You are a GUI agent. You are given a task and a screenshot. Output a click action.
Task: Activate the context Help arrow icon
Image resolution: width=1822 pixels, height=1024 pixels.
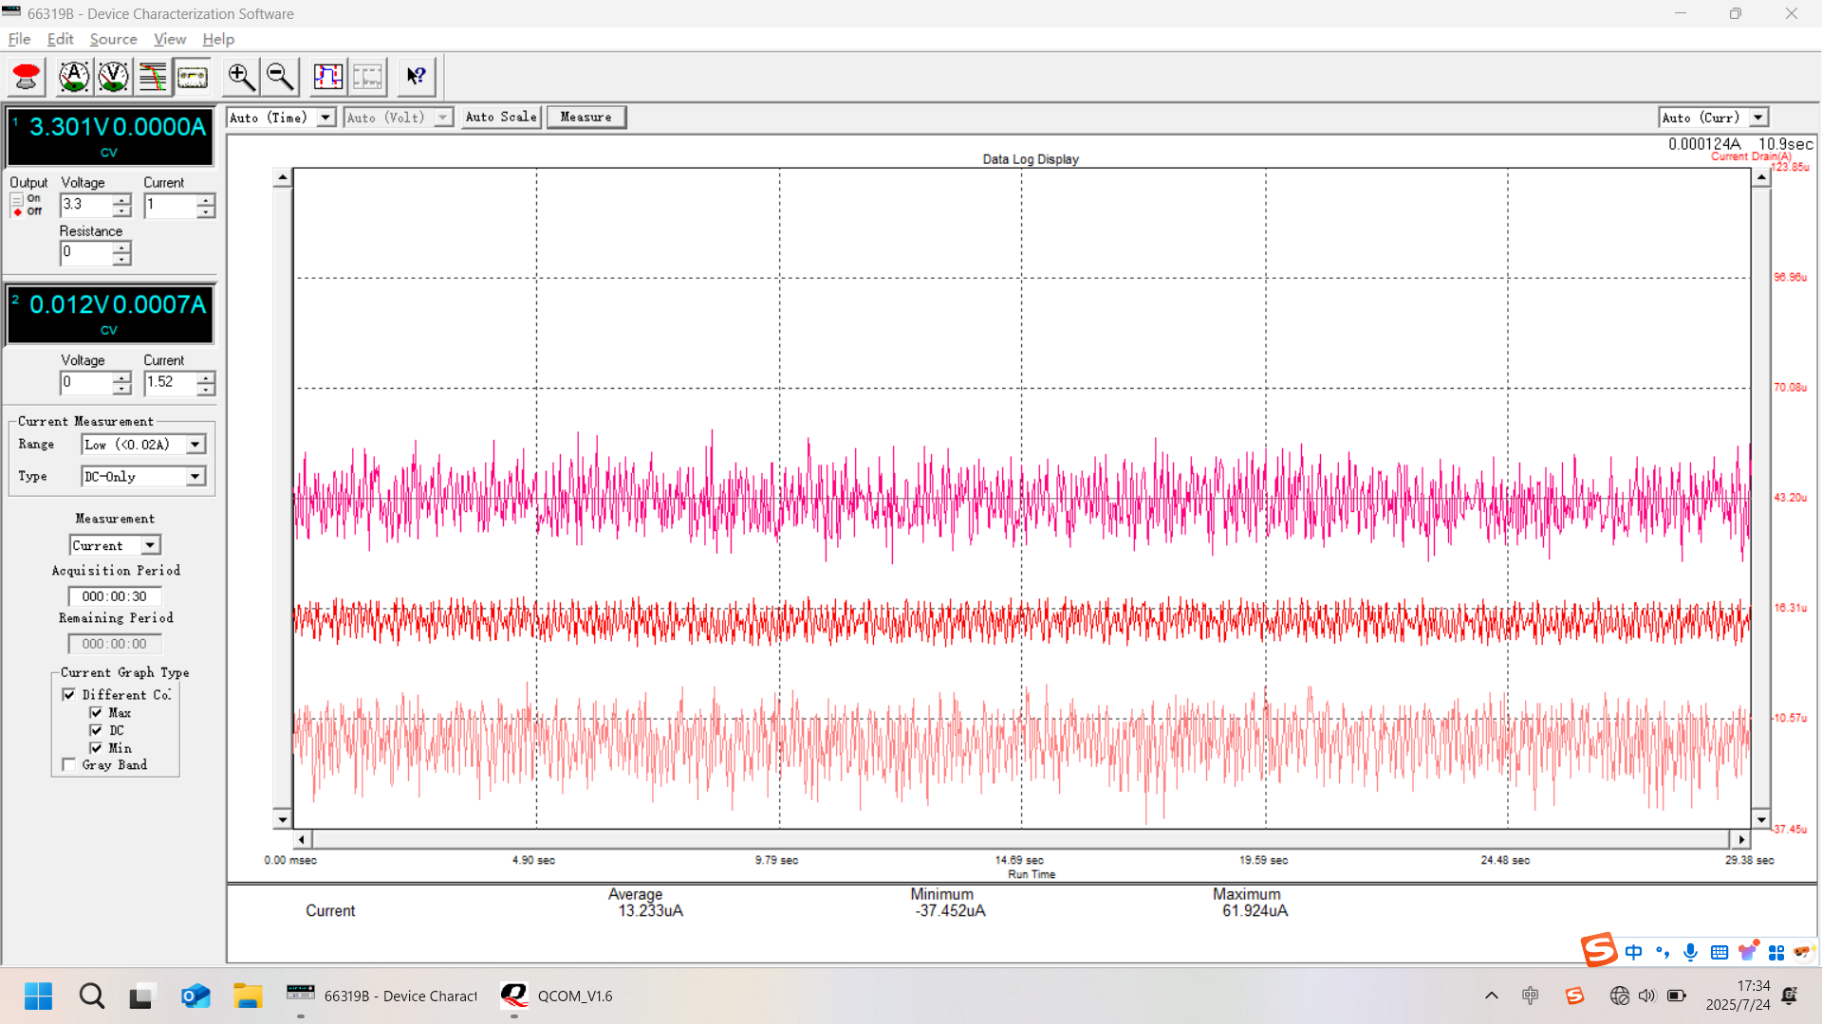coord(416,77)
